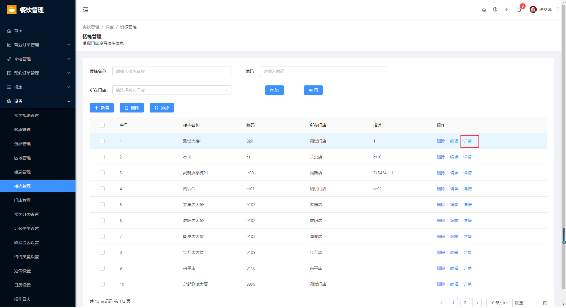Click the phone icon for 来电管理
Image resolution: width=566 pixels, height=308 pixels.
[9, 59]
